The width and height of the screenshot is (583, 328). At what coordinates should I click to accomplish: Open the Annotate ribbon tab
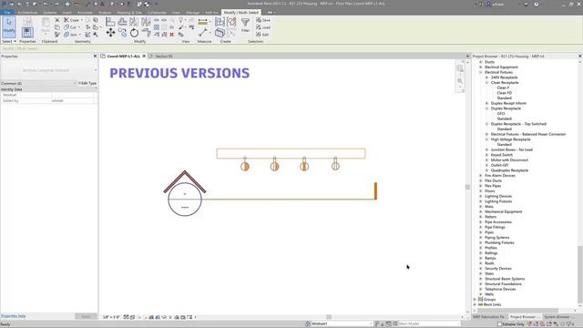click(85, 12)
